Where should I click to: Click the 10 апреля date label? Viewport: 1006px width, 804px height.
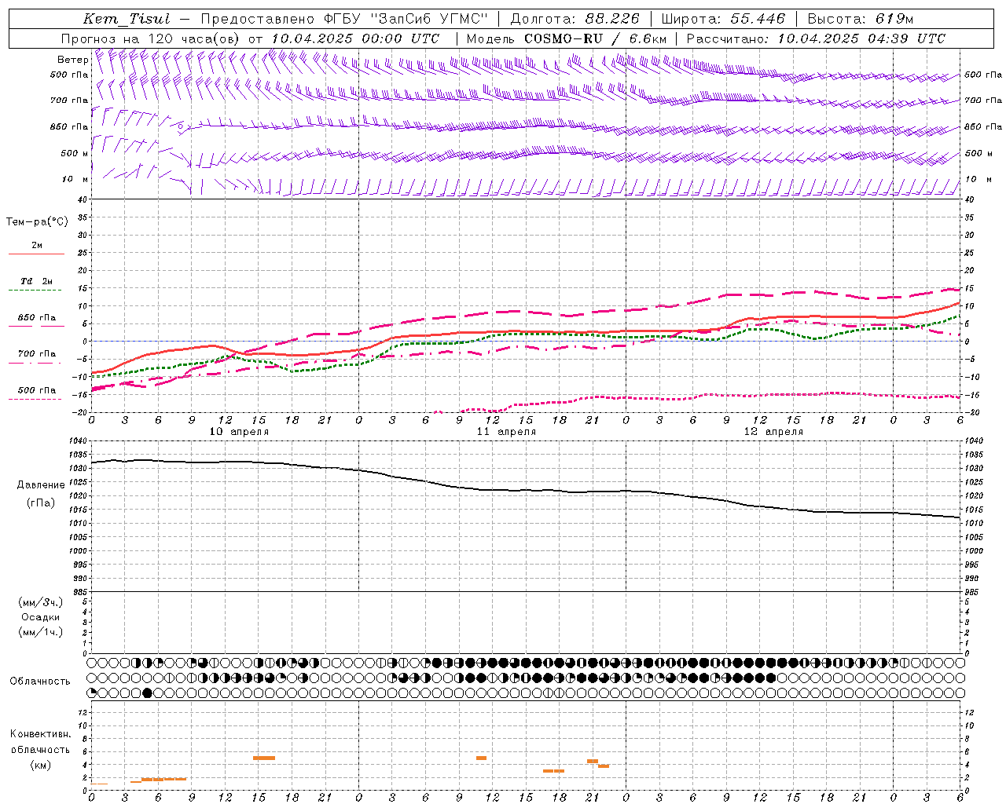[239, 431]
